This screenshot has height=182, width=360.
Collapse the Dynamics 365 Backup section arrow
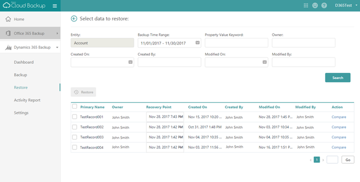point(57,47)
